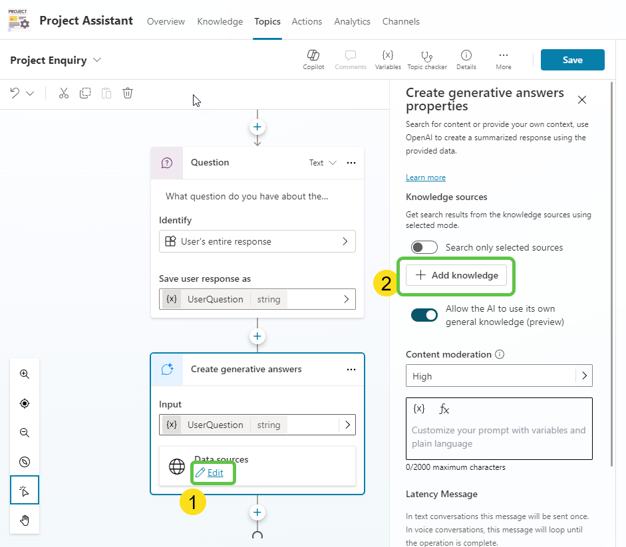Open the undo history dropdown arrow
This screenshot has width=626, height=547.
coord(28,93)
